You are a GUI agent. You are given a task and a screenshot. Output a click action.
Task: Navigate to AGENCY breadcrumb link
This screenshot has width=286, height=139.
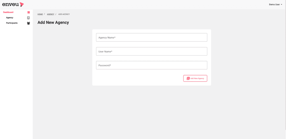[x=51, y=14]
